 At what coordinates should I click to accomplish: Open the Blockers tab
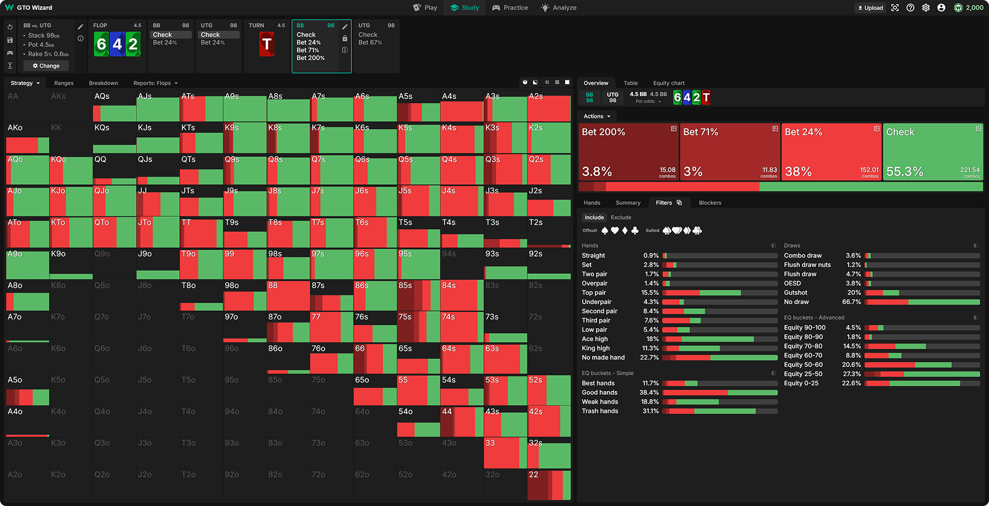710,203
